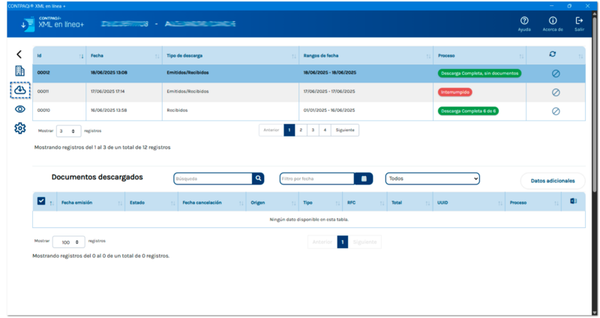Toggle the eye visibility icon in sidebar
The height and width of the screenshot is (318, 600).
(x=20, y=109)
